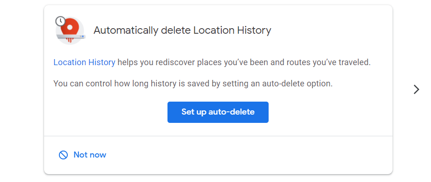This screenshot has height=182, width=431.
Task: Dismiss the card with Not now
Action: (x=90, y=155)
